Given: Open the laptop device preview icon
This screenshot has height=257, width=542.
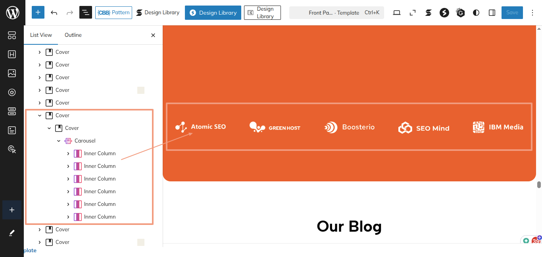Looking at the screenshot, I should click(x=397, y=13).
